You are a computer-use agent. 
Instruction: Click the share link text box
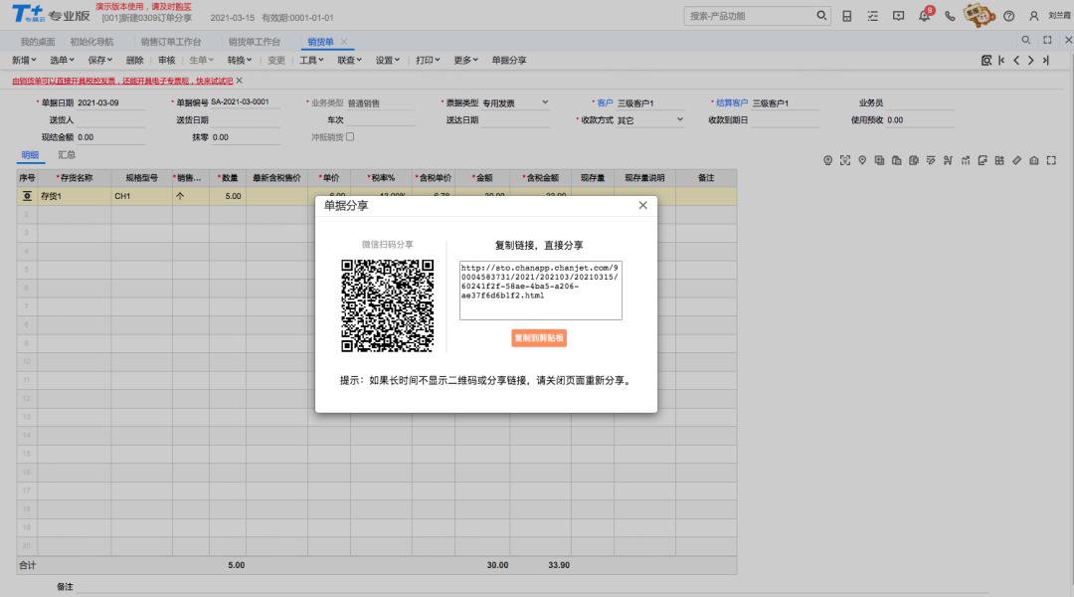(540, 290)
